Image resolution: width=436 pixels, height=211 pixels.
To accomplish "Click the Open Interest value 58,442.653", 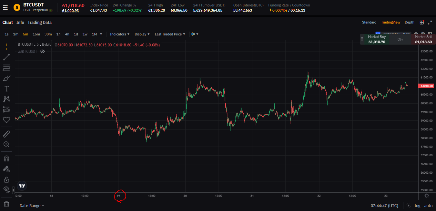I will (242, 10).
